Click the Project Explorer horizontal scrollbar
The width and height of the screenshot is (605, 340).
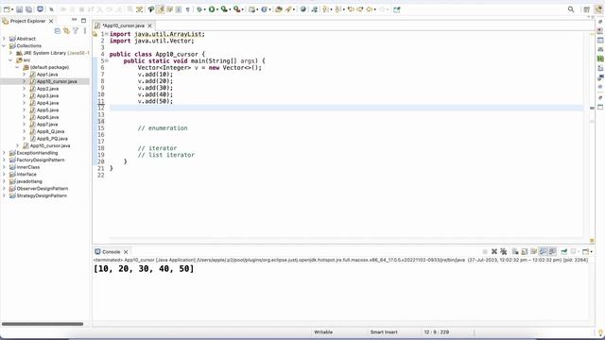coord(43,324)
